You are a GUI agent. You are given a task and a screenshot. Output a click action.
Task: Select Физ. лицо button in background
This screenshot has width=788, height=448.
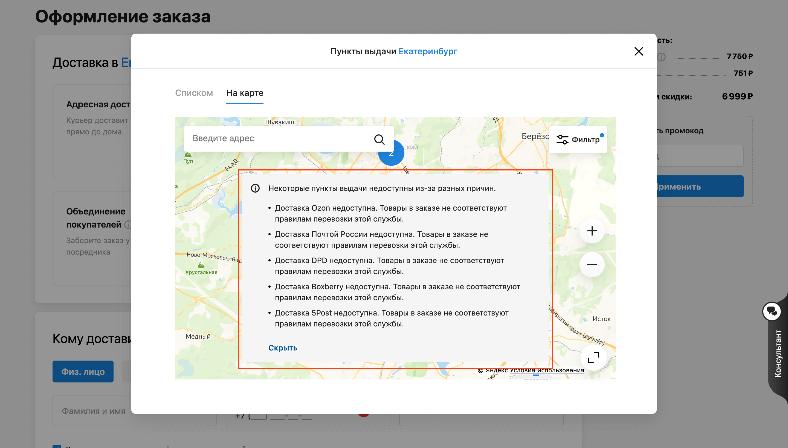click(83, 372)
